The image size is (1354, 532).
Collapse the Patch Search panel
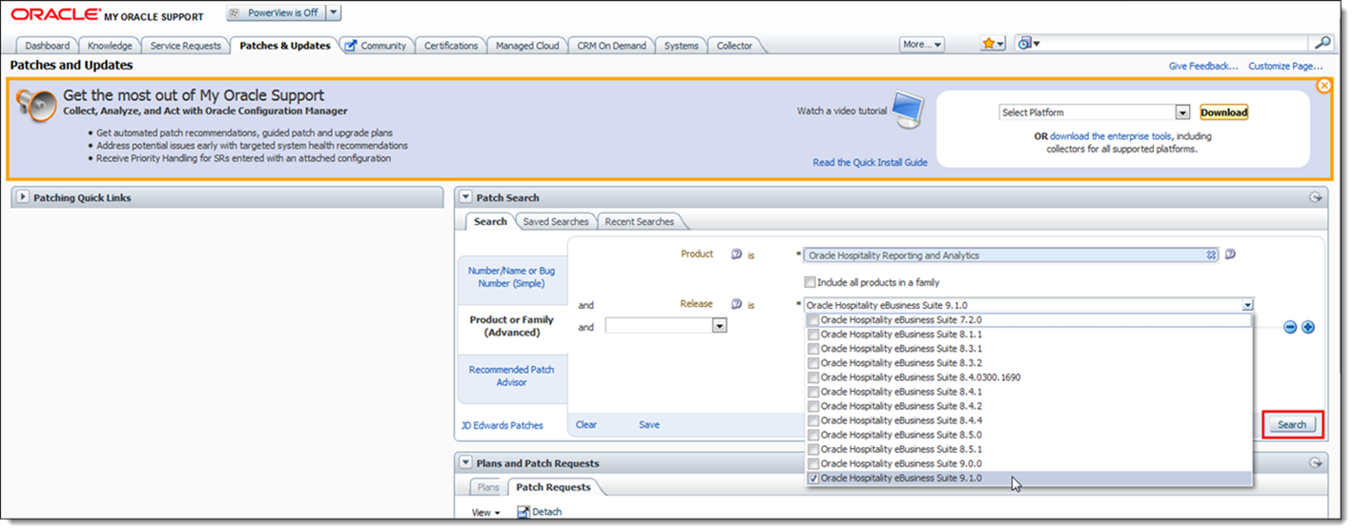click(x=465, y=197)
